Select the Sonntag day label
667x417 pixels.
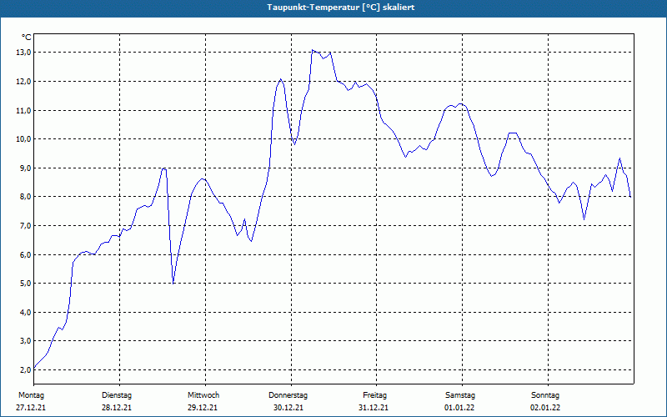[545, 395]
